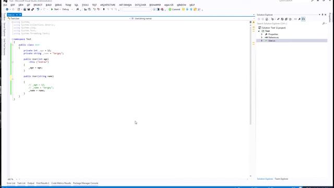
Task: Click Solution Explorer search magnifier icon
Action: [x=324, y=23]
